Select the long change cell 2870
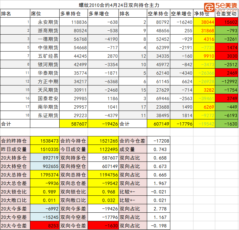 (x=103, y=56)
